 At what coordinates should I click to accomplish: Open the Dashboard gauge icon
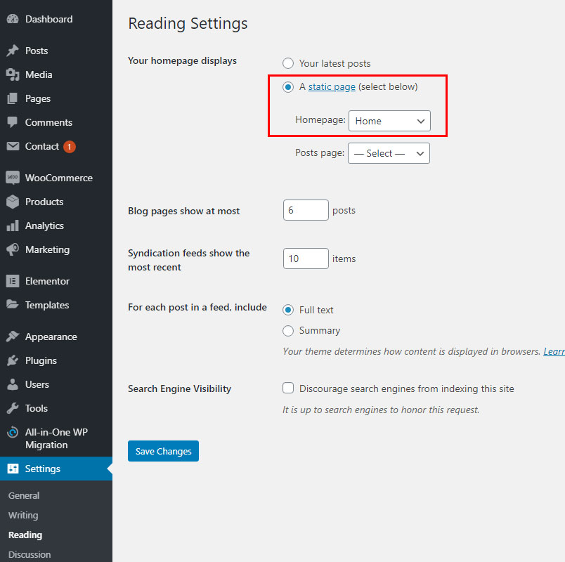tap(13, 19)
